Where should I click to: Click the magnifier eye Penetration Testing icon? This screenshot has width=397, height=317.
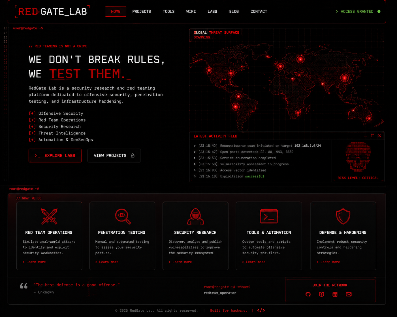[123, 216]
